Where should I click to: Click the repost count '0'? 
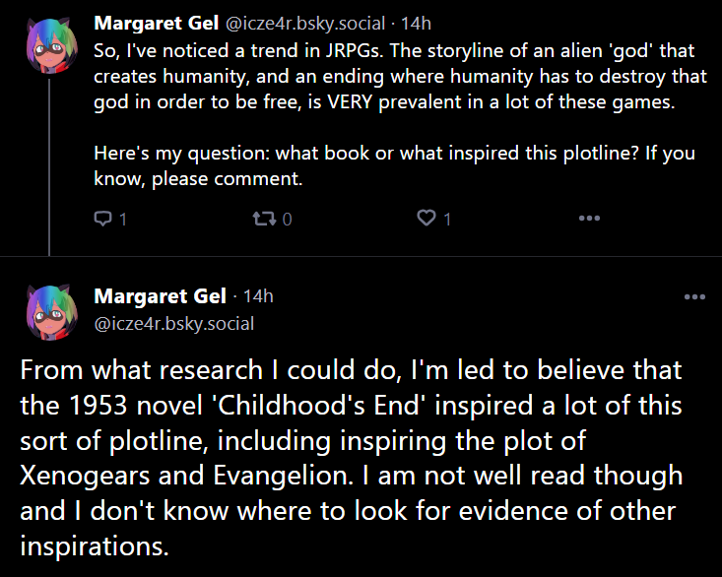pyautogui.click(x=287, y=219)
